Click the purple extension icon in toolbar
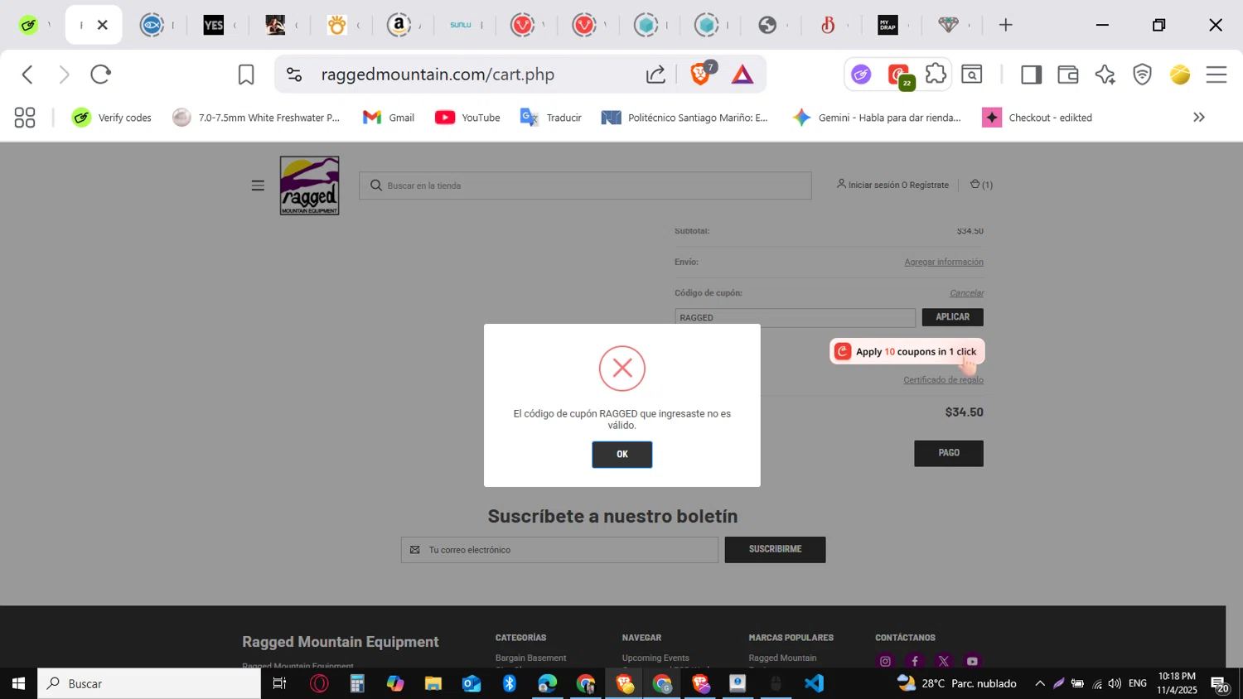Screen dimensions: 1243x699 click(861, 75)
